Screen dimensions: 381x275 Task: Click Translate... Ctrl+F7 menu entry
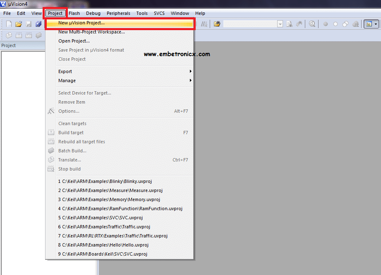(120, 160)
